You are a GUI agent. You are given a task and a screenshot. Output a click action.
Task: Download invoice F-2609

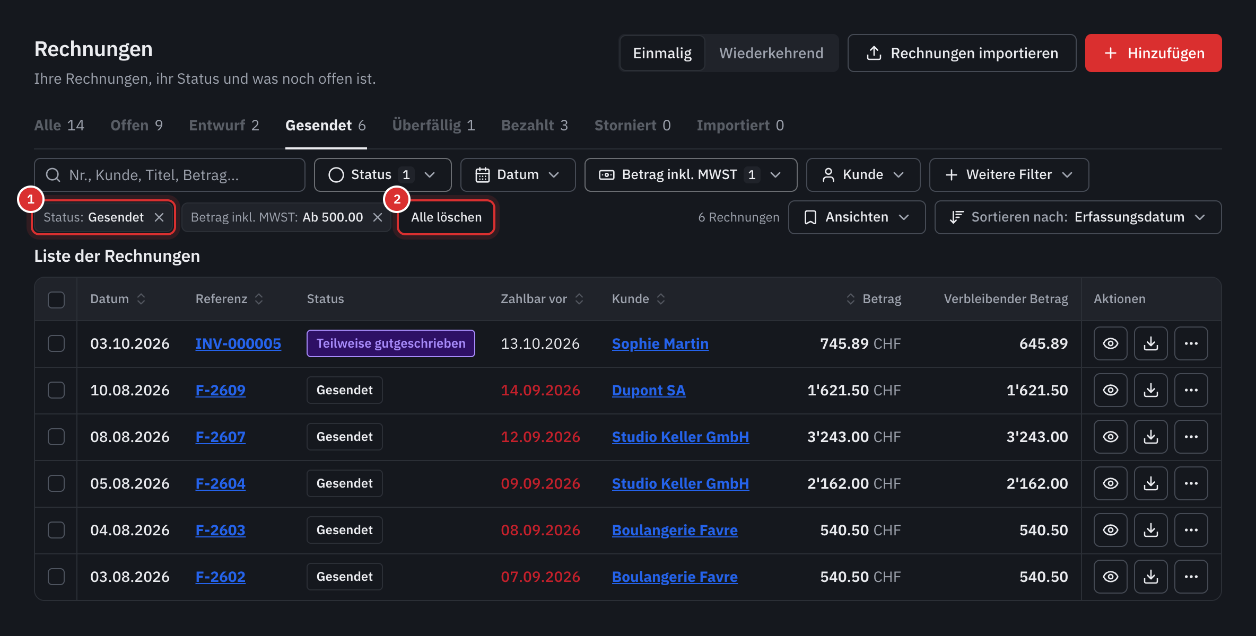(x=1150, y=390)
